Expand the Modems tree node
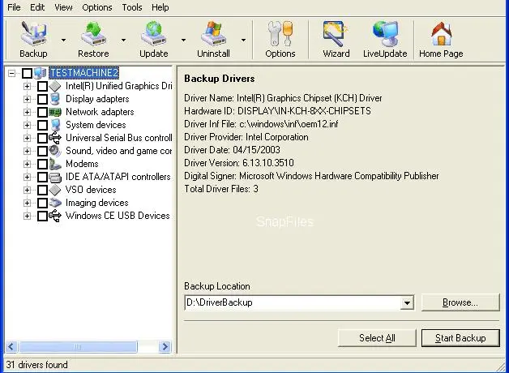This screenshot has height=373, width=509. [27, 164]
